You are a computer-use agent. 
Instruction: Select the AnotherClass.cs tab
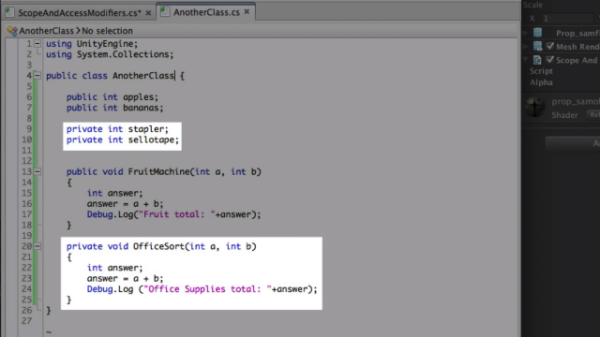click(x=206, y=12)
